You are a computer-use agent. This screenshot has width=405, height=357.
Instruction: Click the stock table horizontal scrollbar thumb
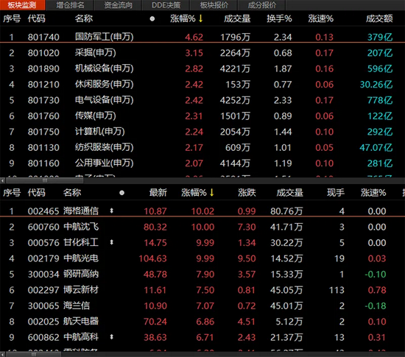pos(34,354)
